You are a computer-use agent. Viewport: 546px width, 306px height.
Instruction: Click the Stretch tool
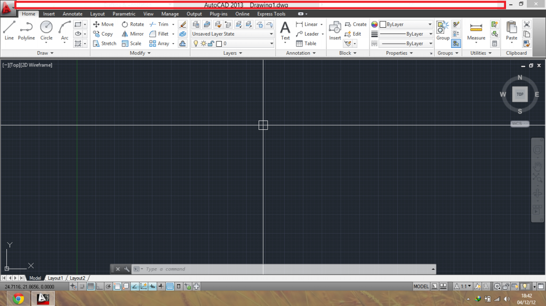pyautogui.click(x=105, y=44)
